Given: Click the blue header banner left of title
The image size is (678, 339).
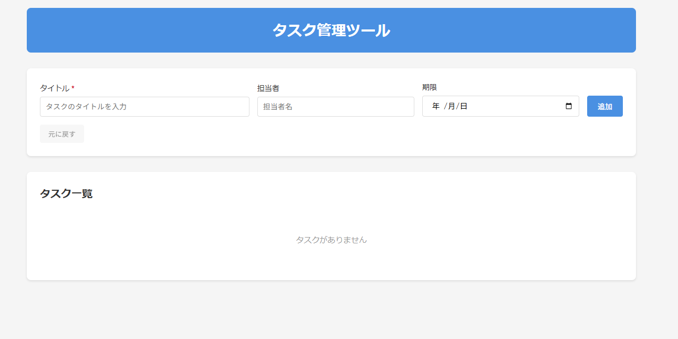Looking at the screenshot, I should click(x=131, y=30).
